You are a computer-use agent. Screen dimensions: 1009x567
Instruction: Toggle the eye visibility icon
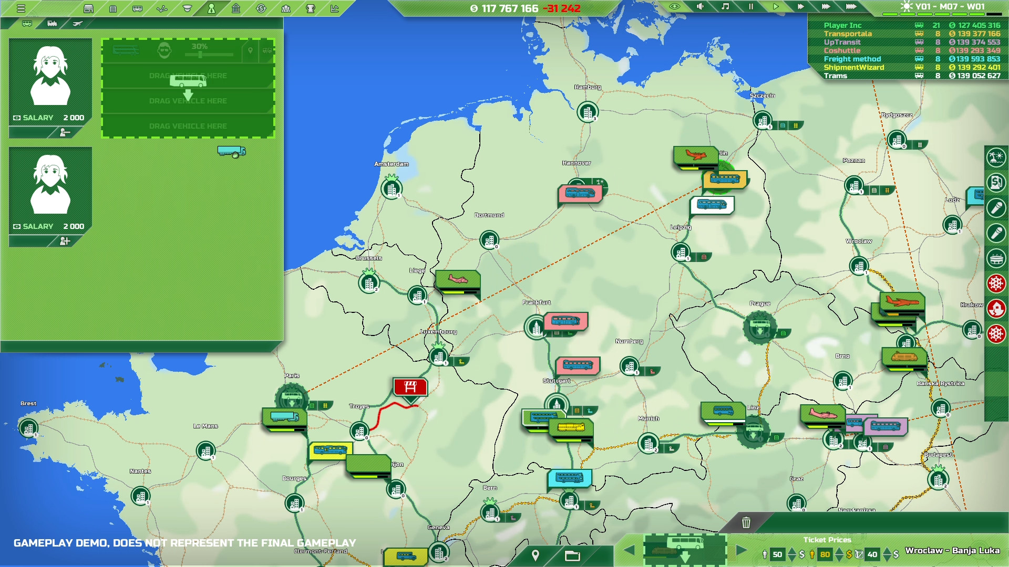pos(675,7)
